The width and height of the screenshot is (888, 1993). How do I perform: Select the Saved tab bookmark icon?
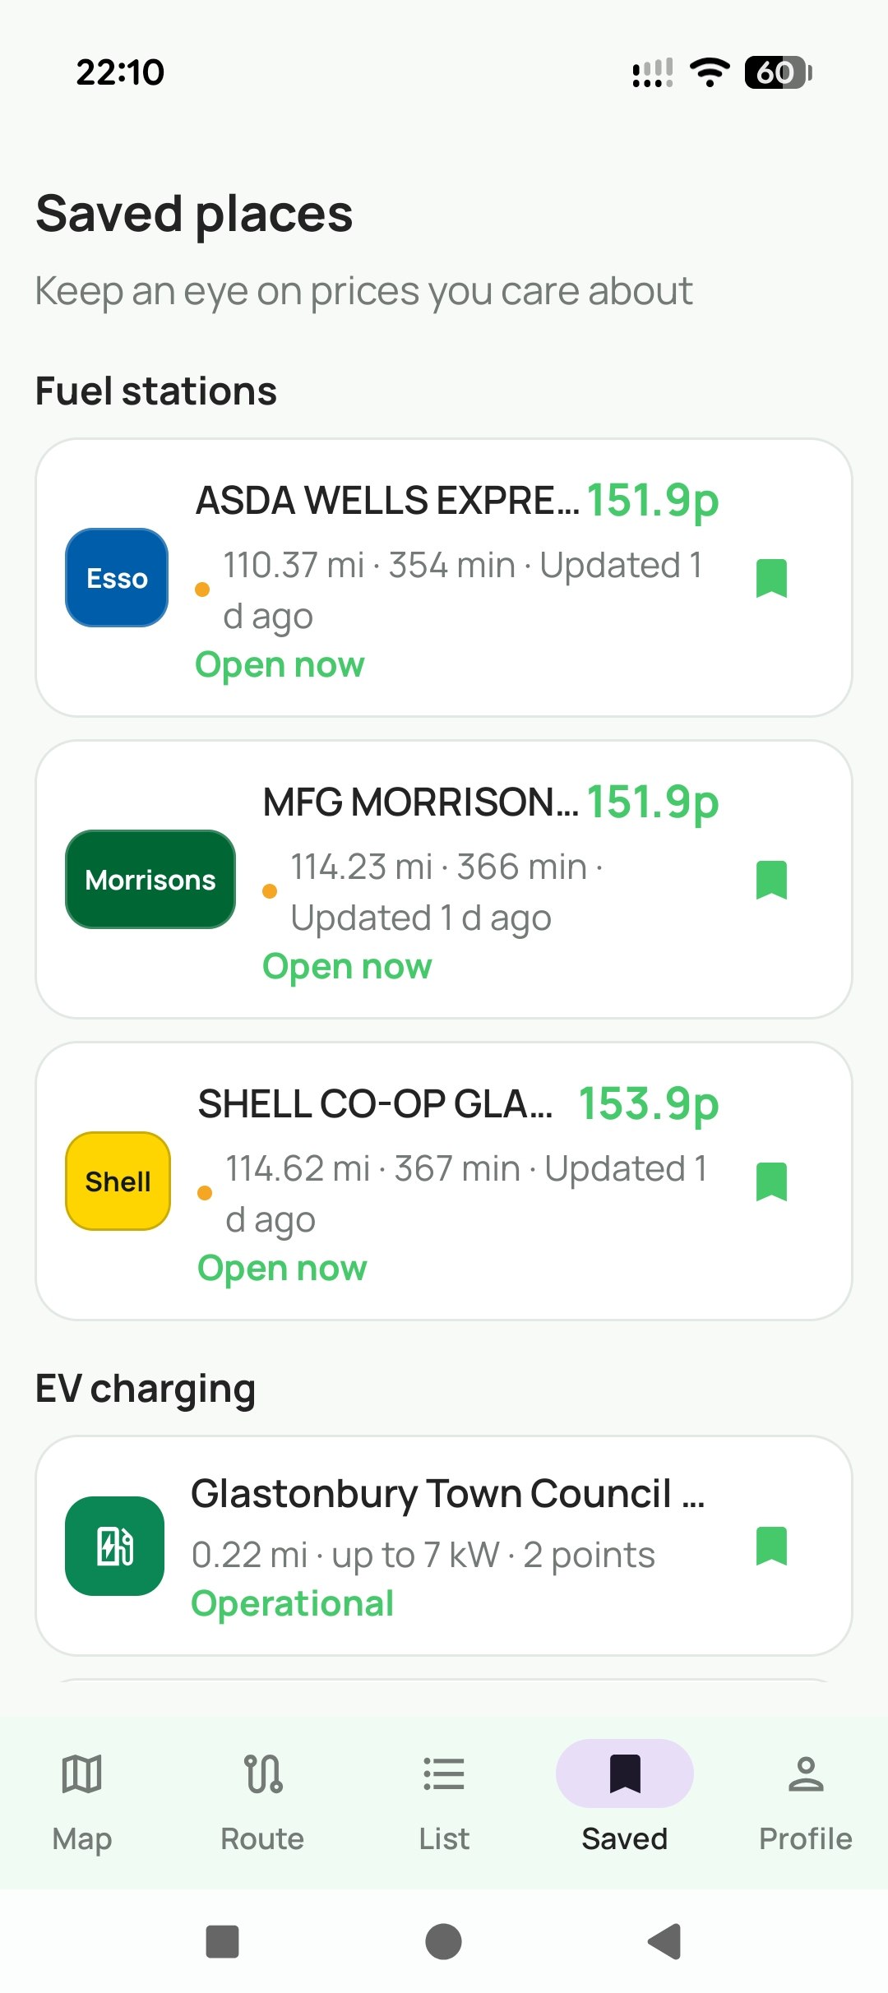(625, 1773)
